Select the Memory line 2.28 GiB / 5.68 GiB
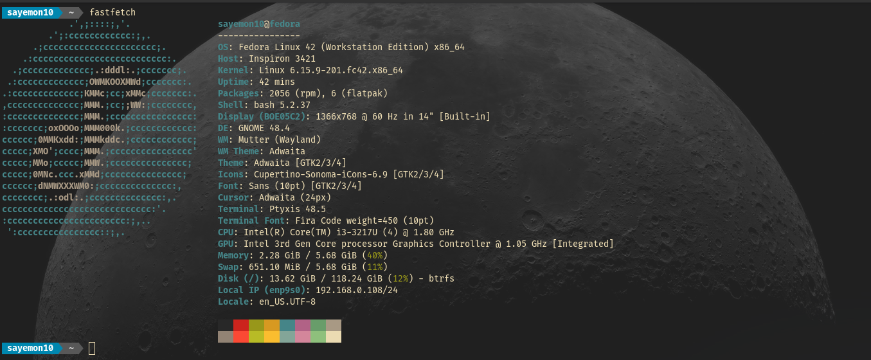 point(303,255)
